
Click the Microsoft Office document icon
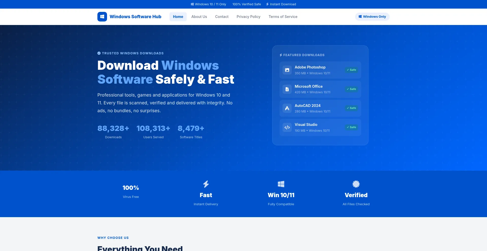[x=287, y=89]
